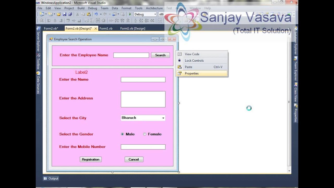Open the Data Sources side panel
This screenshot has height=188, width=334.
tap(38, 83)
